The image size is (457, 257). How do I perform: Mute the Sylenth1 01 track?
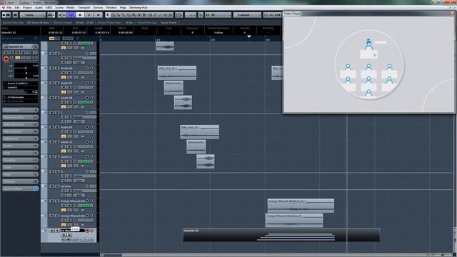point(52,231)
